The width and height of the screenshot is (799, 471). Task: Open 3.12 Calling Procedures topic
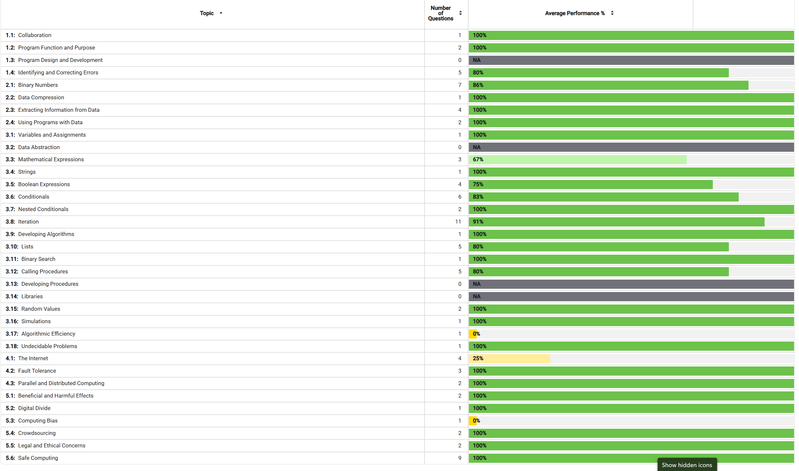[x=37, y=271]
